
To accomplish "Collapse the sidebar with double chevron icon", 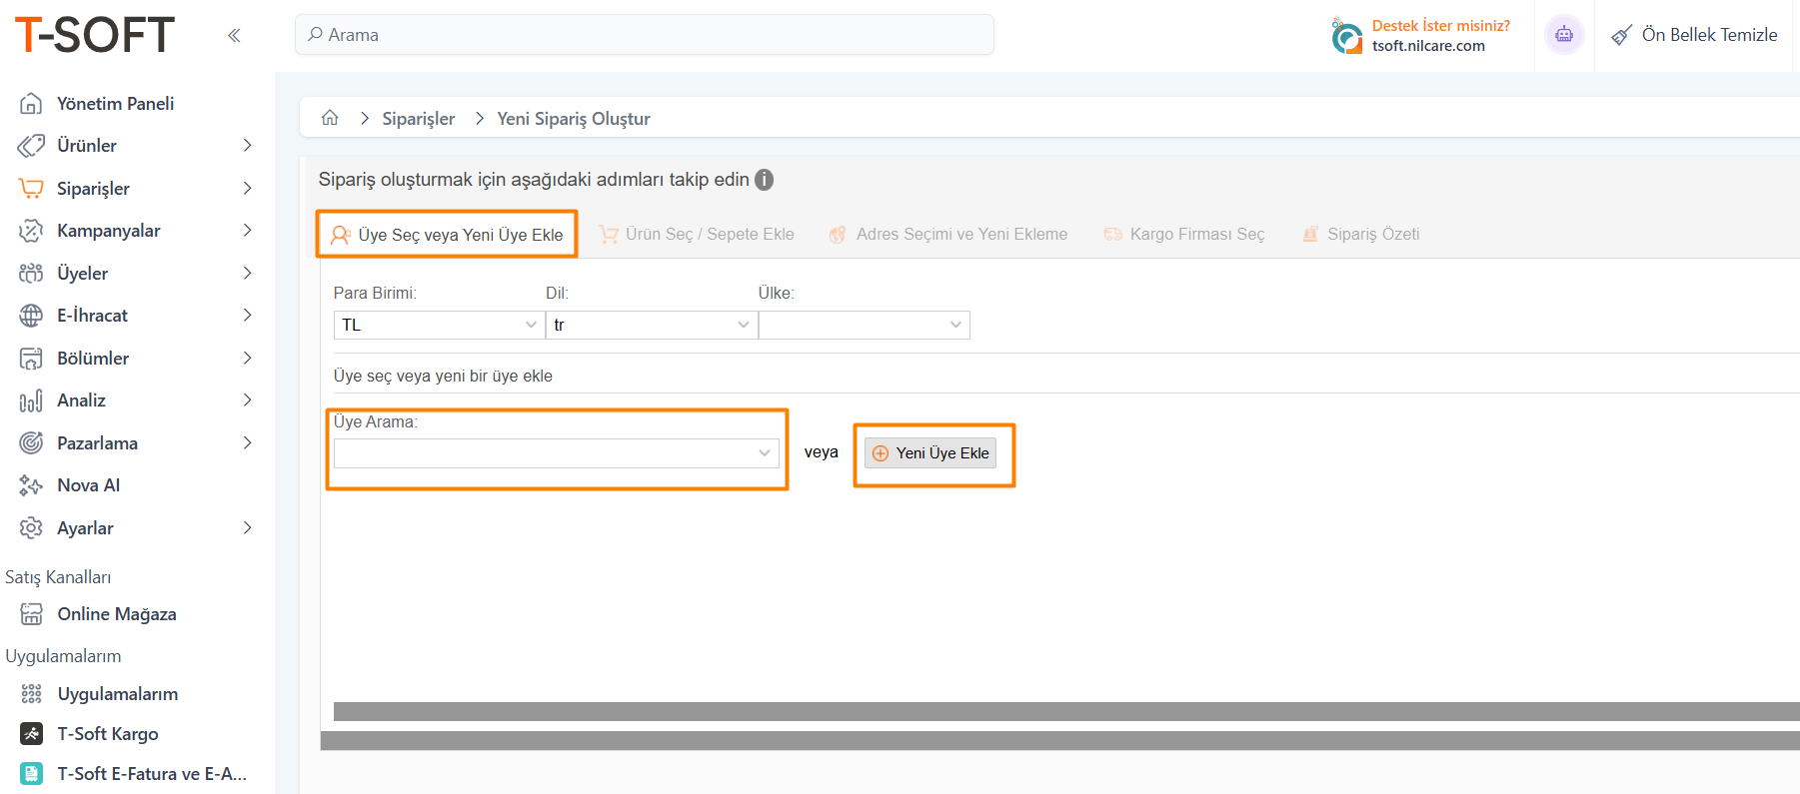I will [234, 36].
